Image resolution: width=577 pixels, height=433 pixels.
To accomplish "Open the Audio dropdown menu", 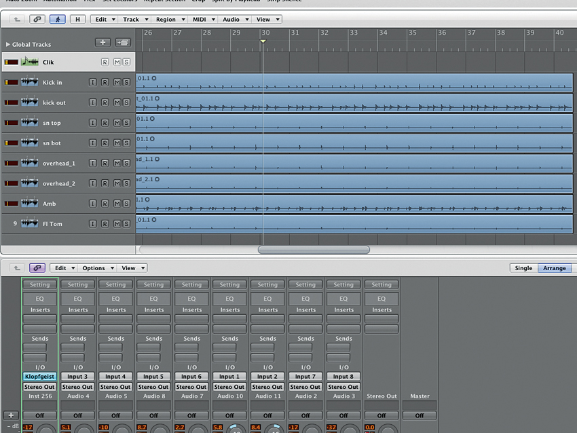I will pos(235,20).
